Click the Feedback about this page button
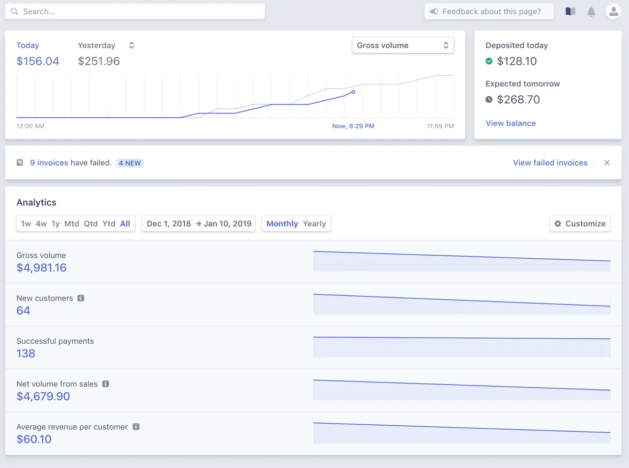Viewport: 629px width, 468px height. (x=489, y=11)
